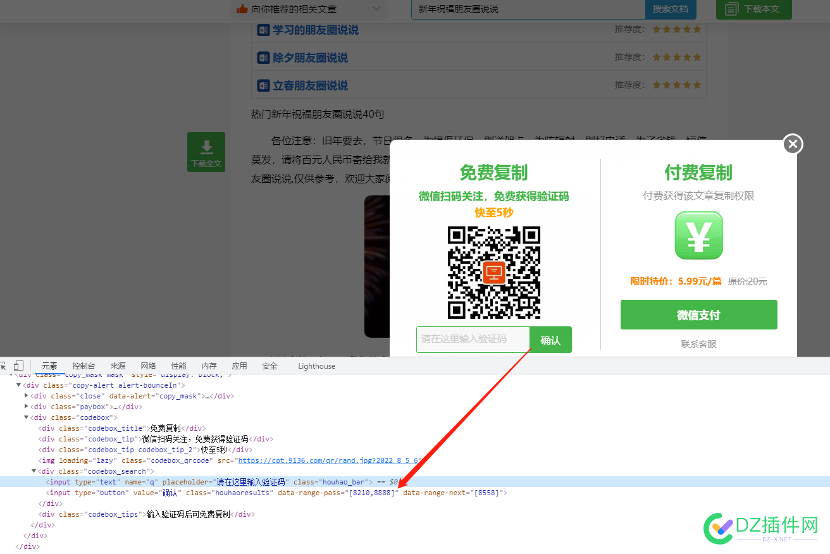Click the star rating in the 除夕朋友圈说说 row
Viewport: 830px width, 554px height.
tap(677, 57)
